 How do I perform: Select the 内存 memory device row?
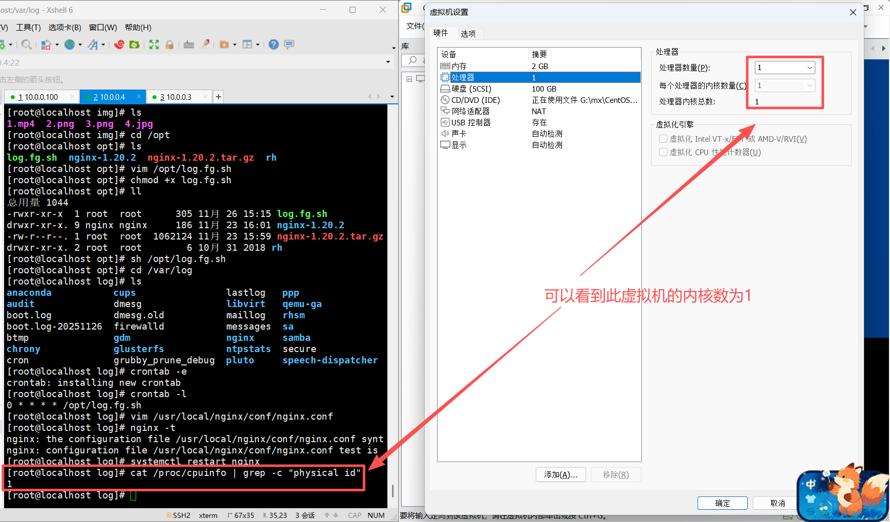click(x=539, y=66)
